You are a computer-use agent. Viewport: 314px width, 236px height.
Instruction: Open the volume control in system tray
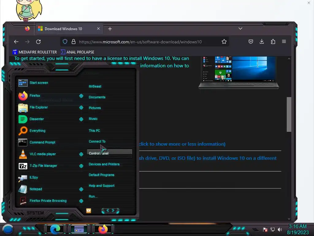point(280,229)
